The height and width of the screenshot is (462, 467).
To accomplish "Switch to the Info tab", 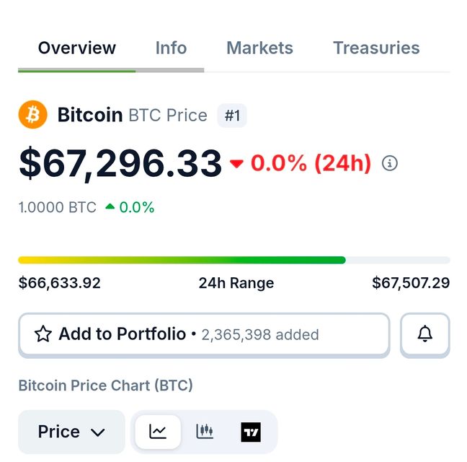I will pyautogui.click(x=171, y=48).
